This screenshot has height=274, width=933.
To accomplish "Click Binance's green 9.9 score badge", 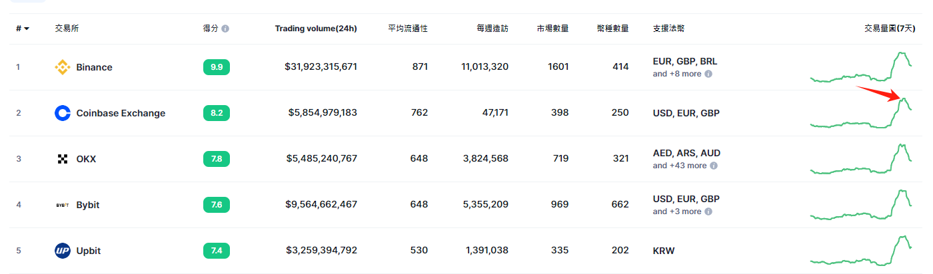I will [x=217, y=67].
